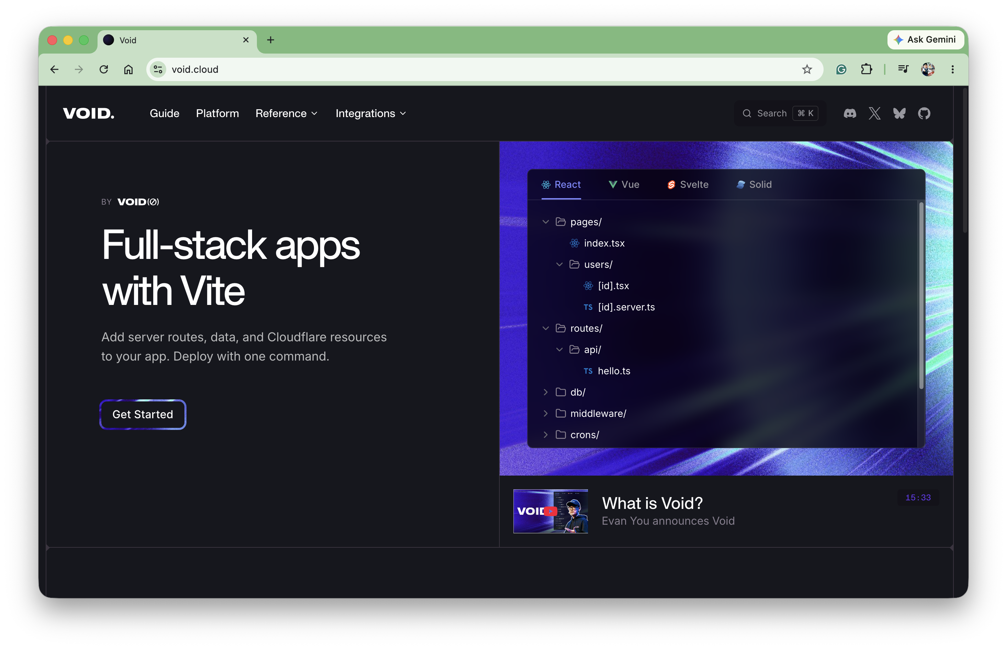Bookmark page with the star icon
The image size is (1007, 649).
click(806, 69)
